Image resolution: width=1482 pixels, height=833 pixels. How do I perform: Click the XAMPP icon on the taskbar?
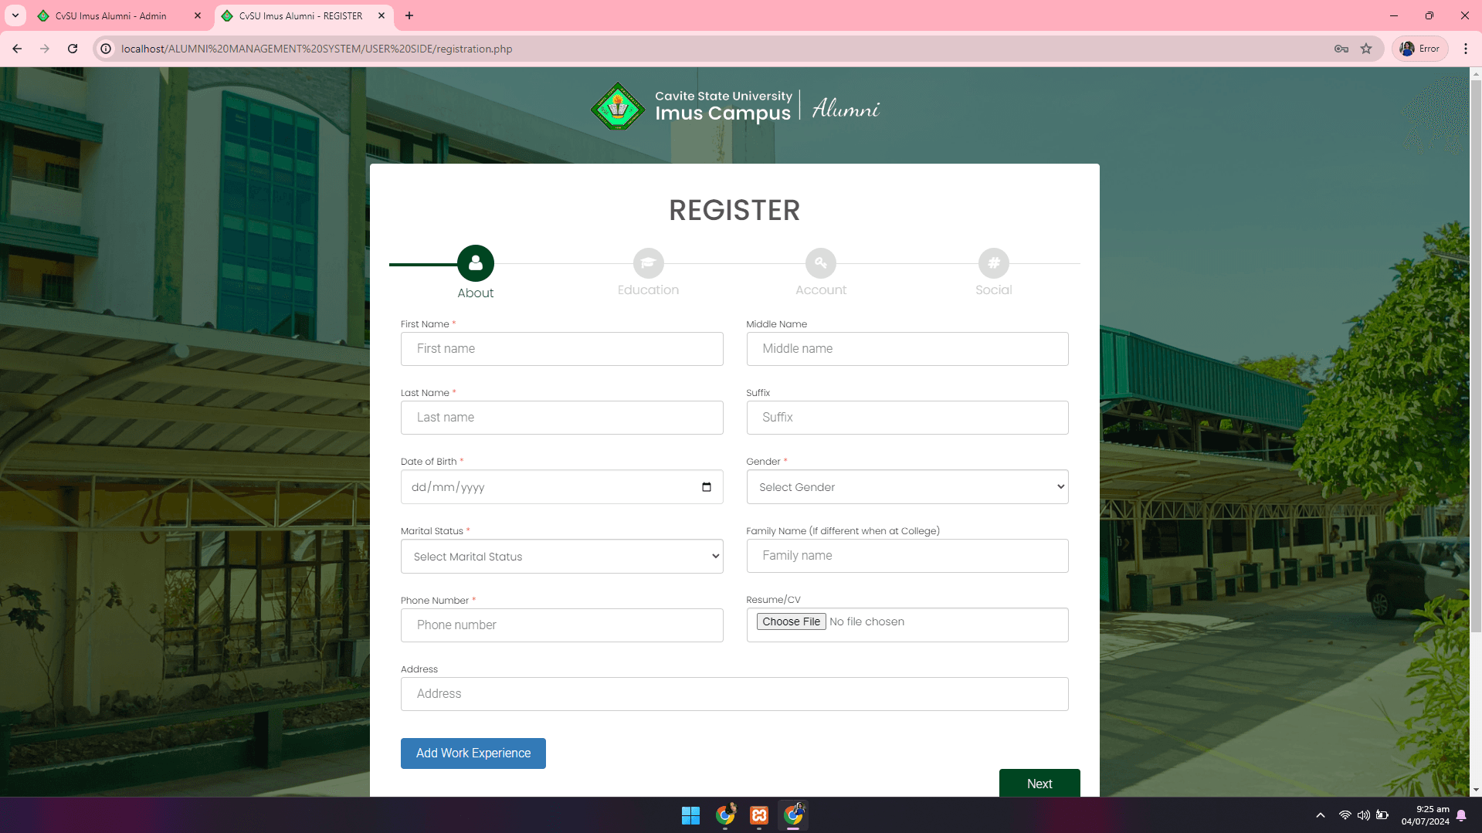[x=758, y=815]
